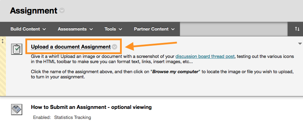
Task: Click the Browse my computer bold text
Action: coord(175,72)
